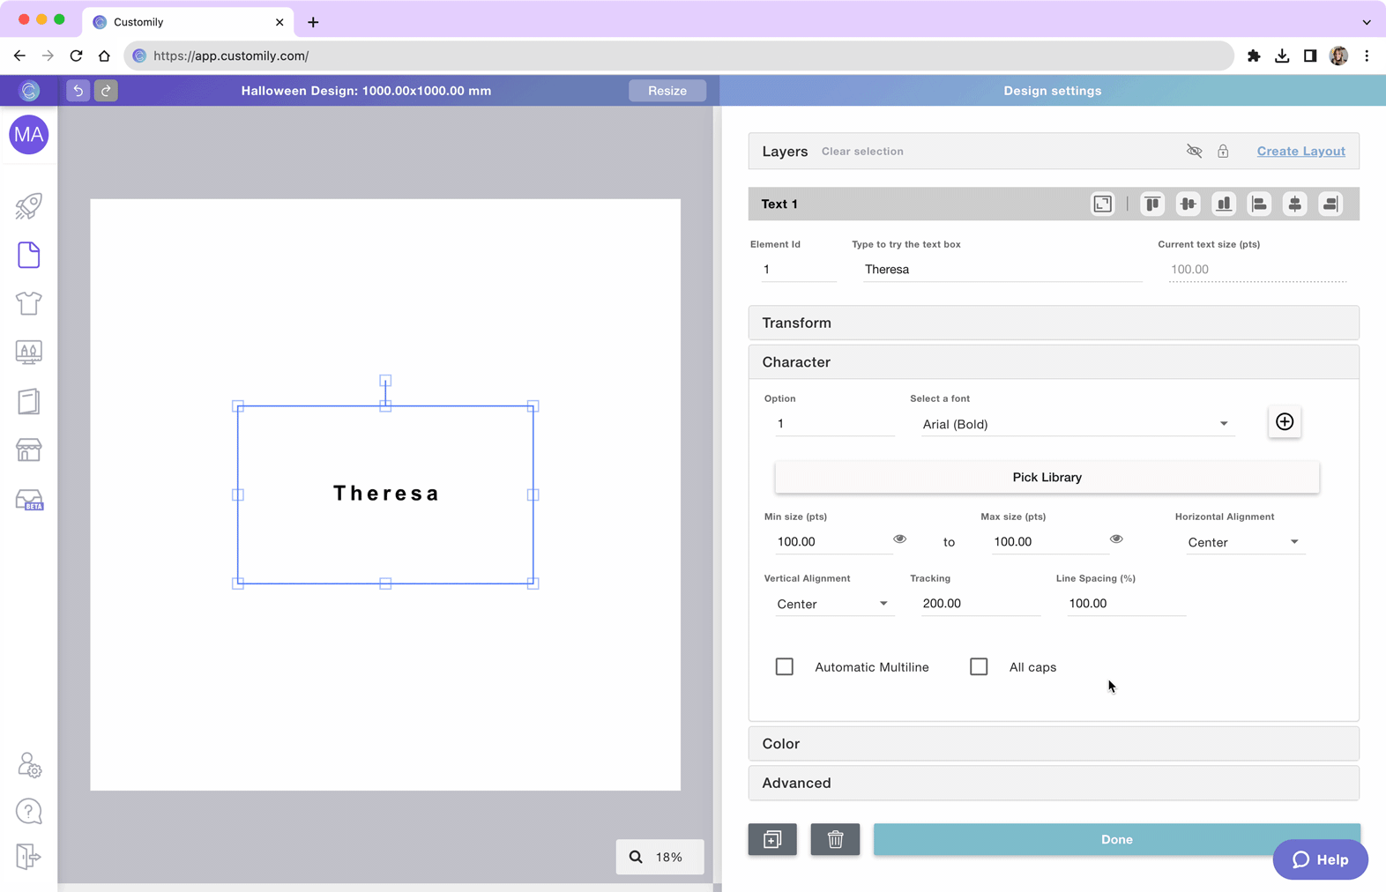Enable the Automatic Multiline checkbox

pos(785,667)
